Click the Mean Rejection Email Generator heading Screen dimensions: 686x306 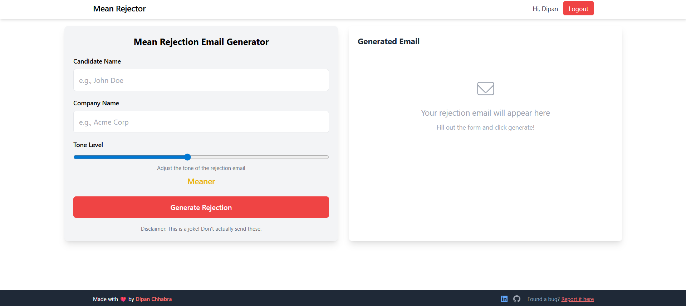[201, 42]
